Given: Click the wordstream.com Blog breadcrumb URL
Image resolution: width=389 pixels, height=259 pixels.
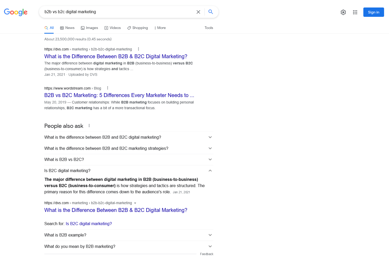Looking at the screenshot, I should click(73, 88).
